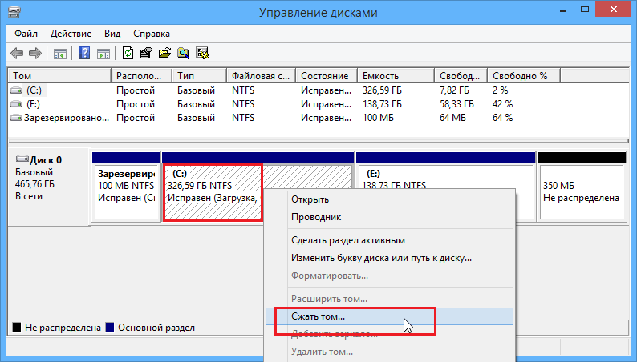Open Help via blue question mark icon

coord(84,54)
